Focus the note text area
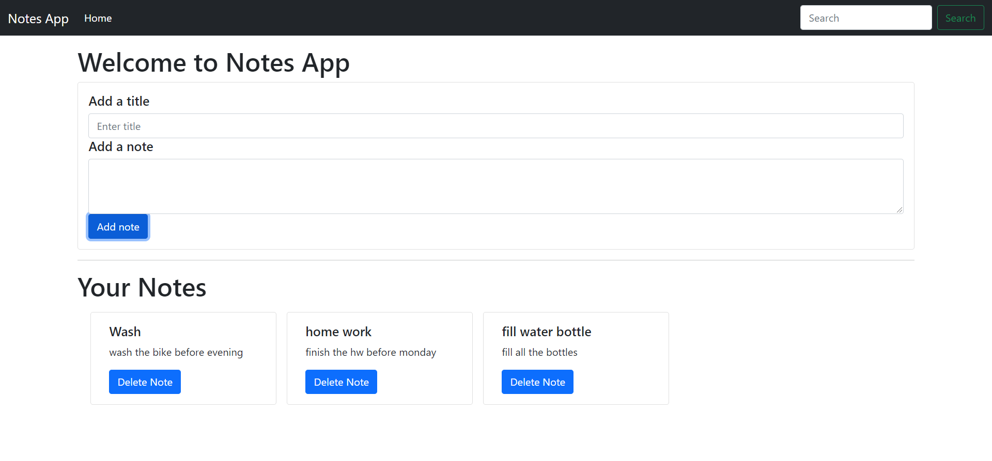992x461 pixels. [x=495, y=186]
